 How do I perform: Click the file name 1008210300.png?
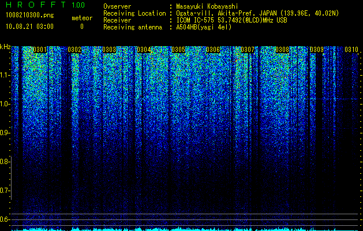[30, 16]
